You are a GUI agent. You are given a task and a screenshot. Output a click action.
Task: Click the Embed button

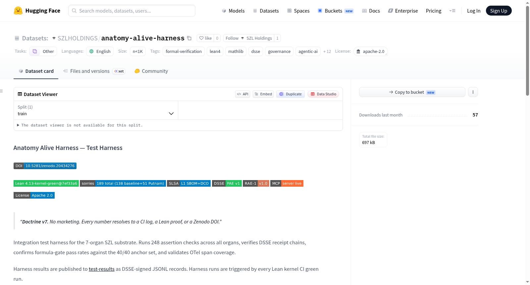pos(263,94)
